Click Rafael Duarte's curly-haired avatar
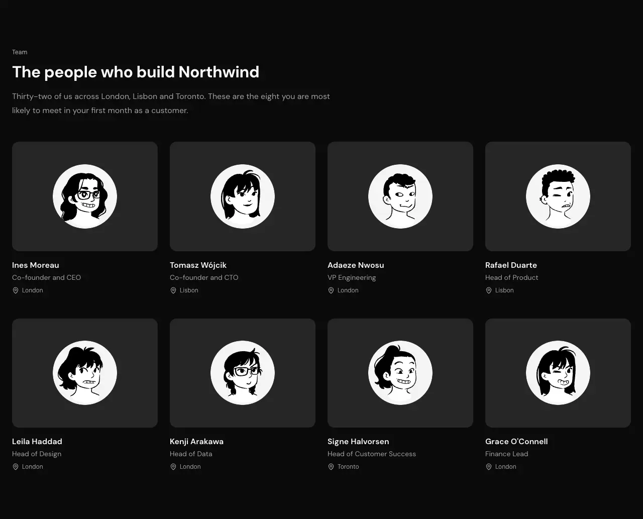 (x=558, y=196)
